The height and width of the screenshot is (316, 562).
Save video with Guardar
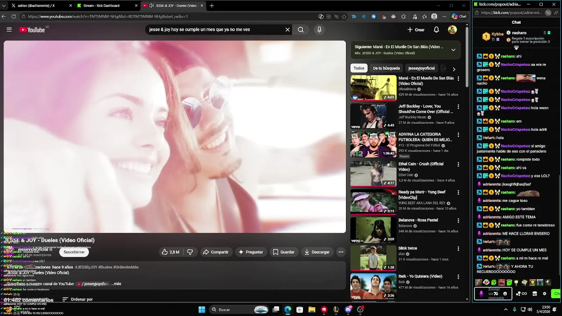(x=283, y=252)
